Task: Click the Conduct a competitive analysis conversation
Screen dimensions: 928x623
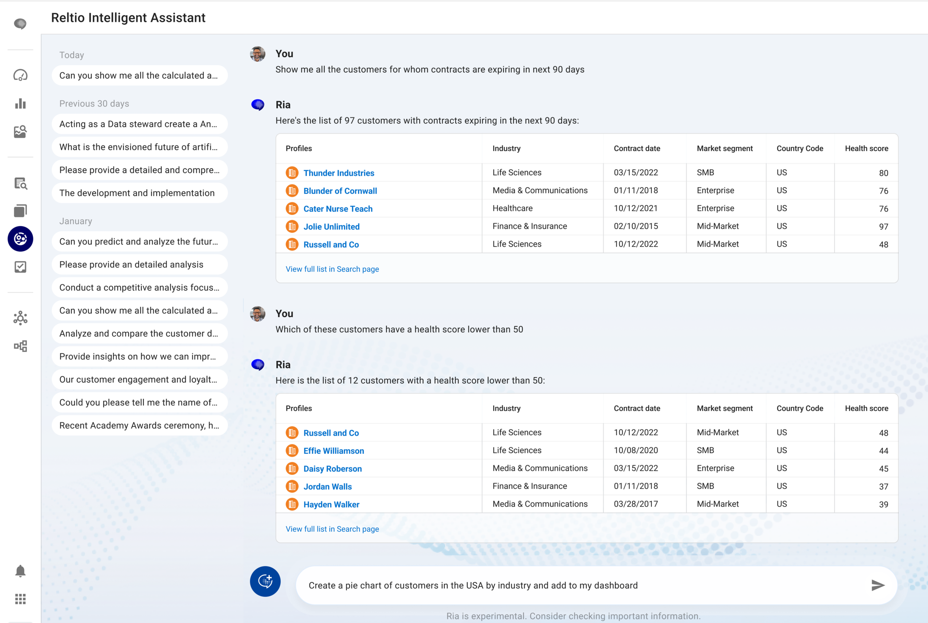Action: pos(139,287)
